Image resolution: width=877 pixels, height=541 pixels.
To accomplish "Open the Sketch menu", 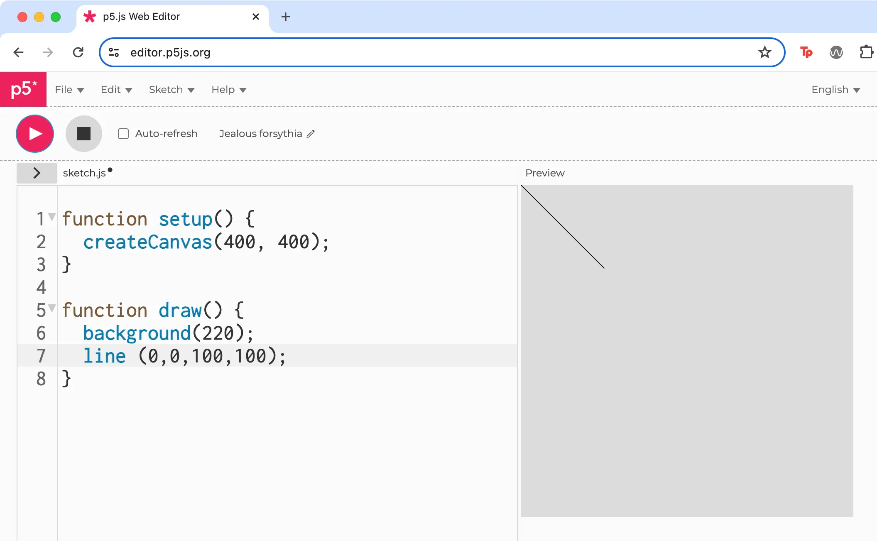I will click(171, 89).
